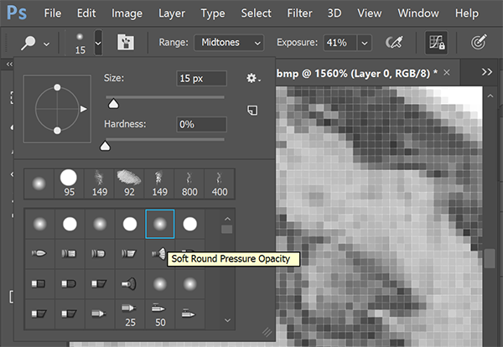Open the Brush Settings panel icon
Image resolution: width=503 pixels, height=347 pixels.
126,43
